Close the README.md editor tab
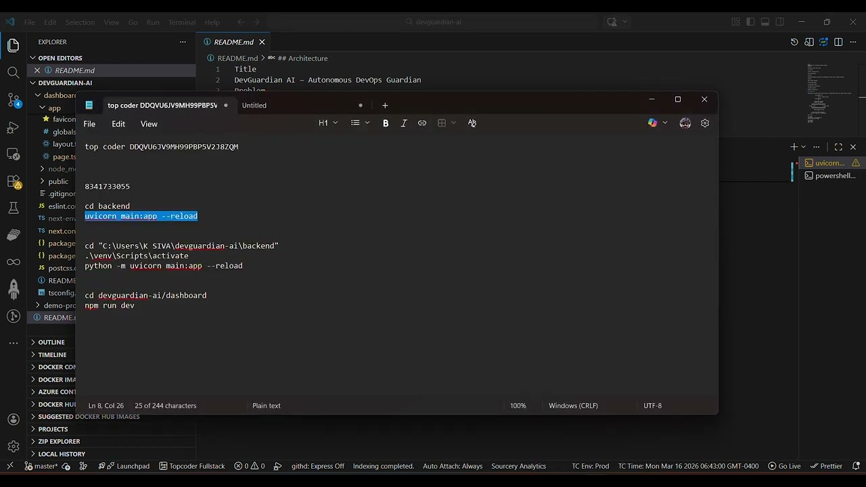The height and width of the screenshot is (487, 866). tap(262, 42)
